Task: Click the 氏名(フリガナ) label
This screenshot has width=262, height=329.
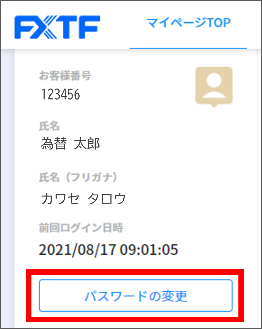Action: [78, 178]
